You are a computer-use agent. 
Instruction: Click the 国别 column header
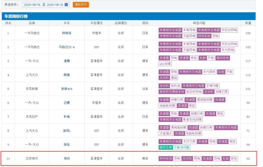(145, 23)
